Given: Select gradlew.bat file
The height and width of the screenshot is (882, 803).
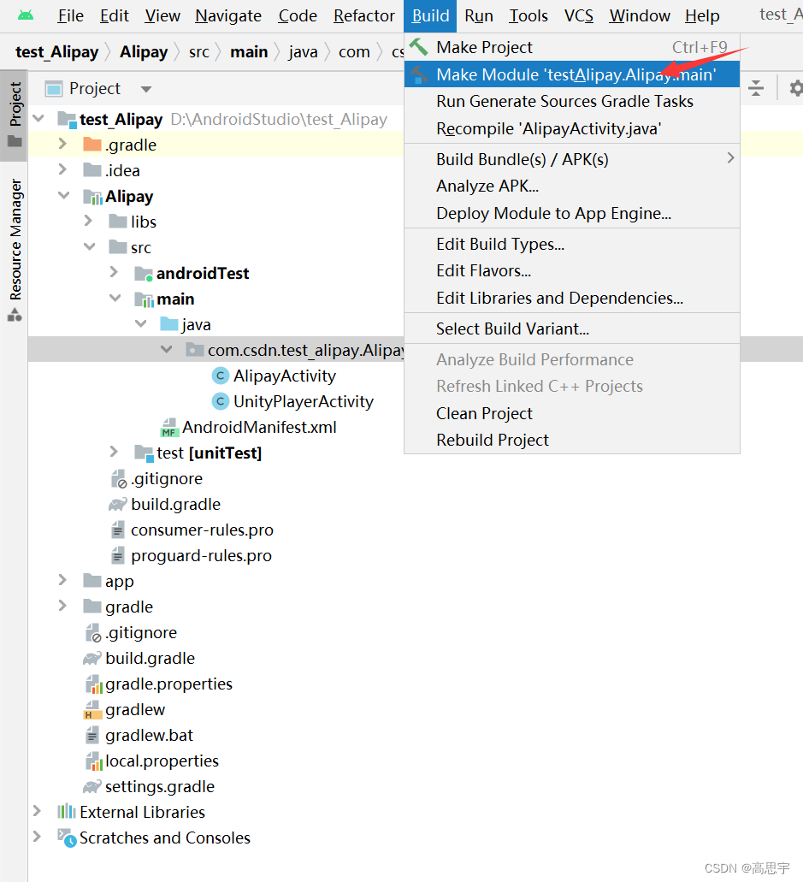Looking at the screenshot, I should click(149, 735).
